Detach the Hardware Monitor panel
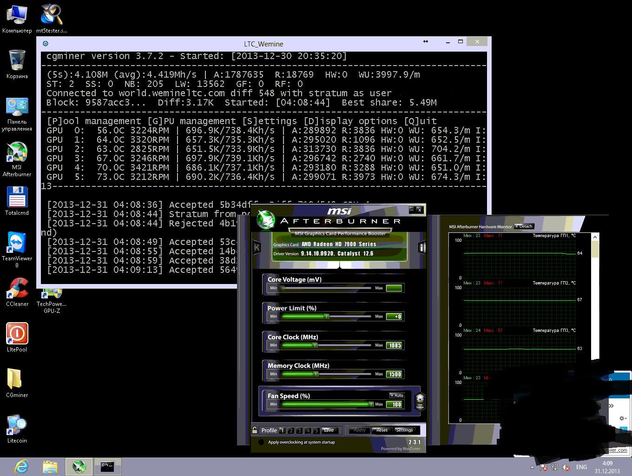The width and height of the screenshot is (632, 476). pyautogui.click(x=524, y=226)
